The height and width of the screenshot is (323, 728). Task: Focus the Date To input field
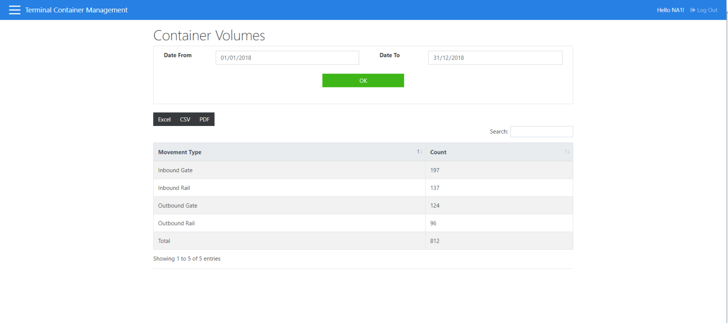coord(495,58)
